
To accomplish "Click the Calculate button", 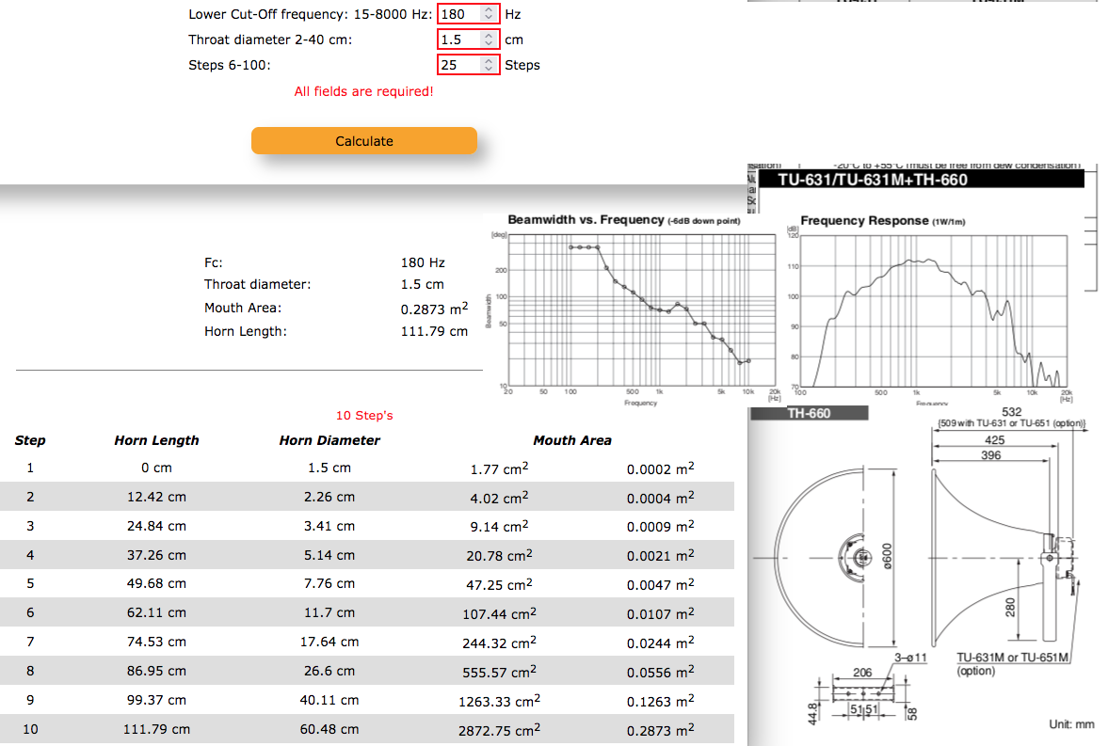I will point(364,140).
